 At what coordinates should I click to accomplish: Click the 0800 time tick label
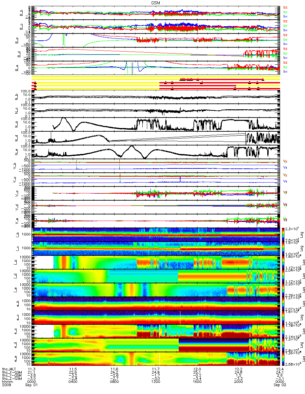[114, 382]
